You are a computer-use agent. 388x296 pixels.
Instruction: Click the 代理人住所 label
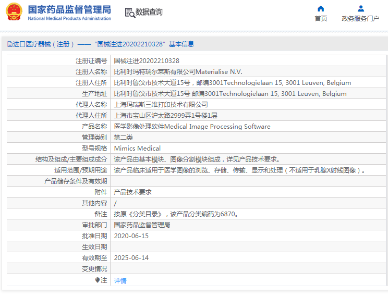coord(91,116)
